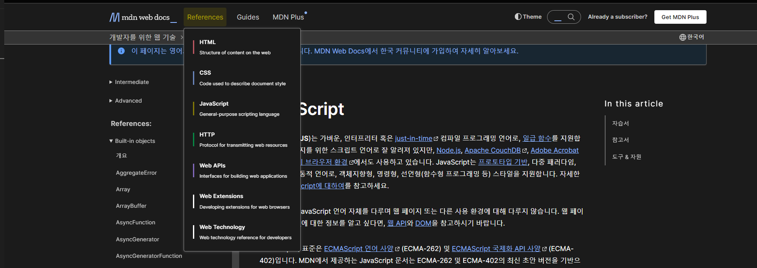Open the References menu

[x=205, y=17]
